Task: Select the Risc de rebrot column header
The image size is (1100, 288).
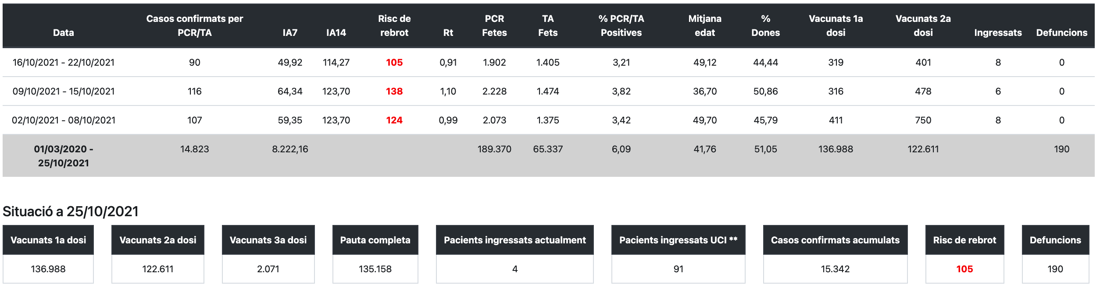Action: [394, 25]
